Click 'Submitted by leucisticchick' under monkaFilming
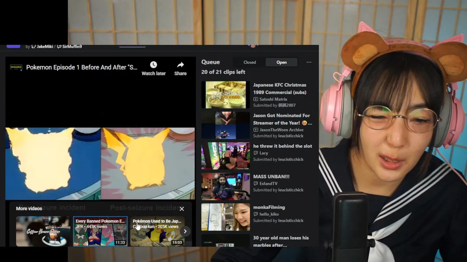 pos(278,221)
